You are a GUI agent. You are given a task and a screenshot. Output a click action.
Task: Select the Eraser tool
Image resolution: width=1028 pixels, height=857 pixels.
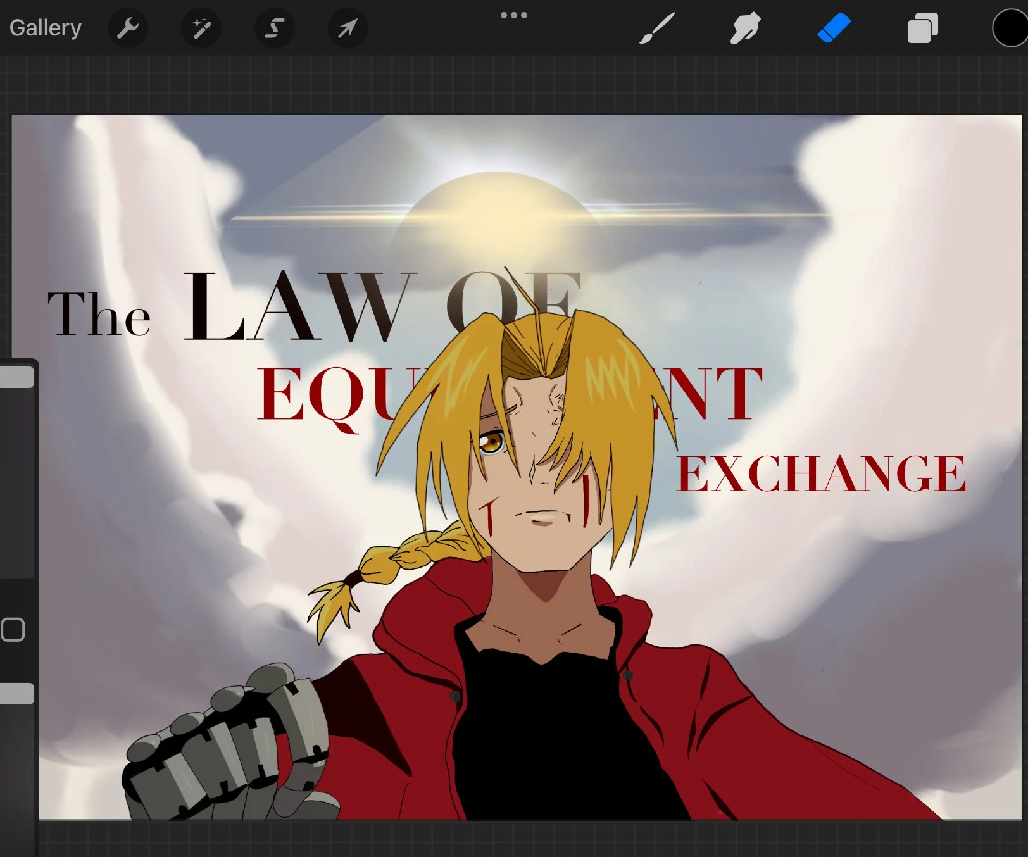(834, 28)
